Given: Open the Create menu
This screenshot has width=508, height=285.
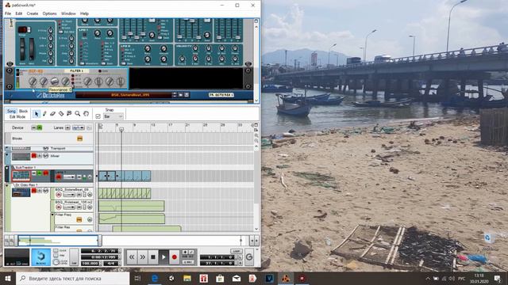Looking at the screenshot, I should [33, 13].
